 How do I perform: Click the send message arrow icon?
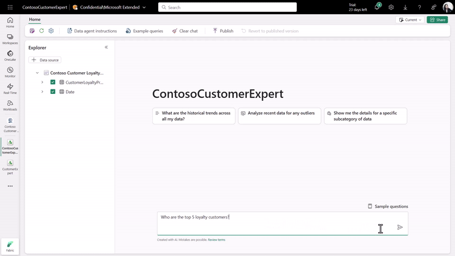(400, 227)
